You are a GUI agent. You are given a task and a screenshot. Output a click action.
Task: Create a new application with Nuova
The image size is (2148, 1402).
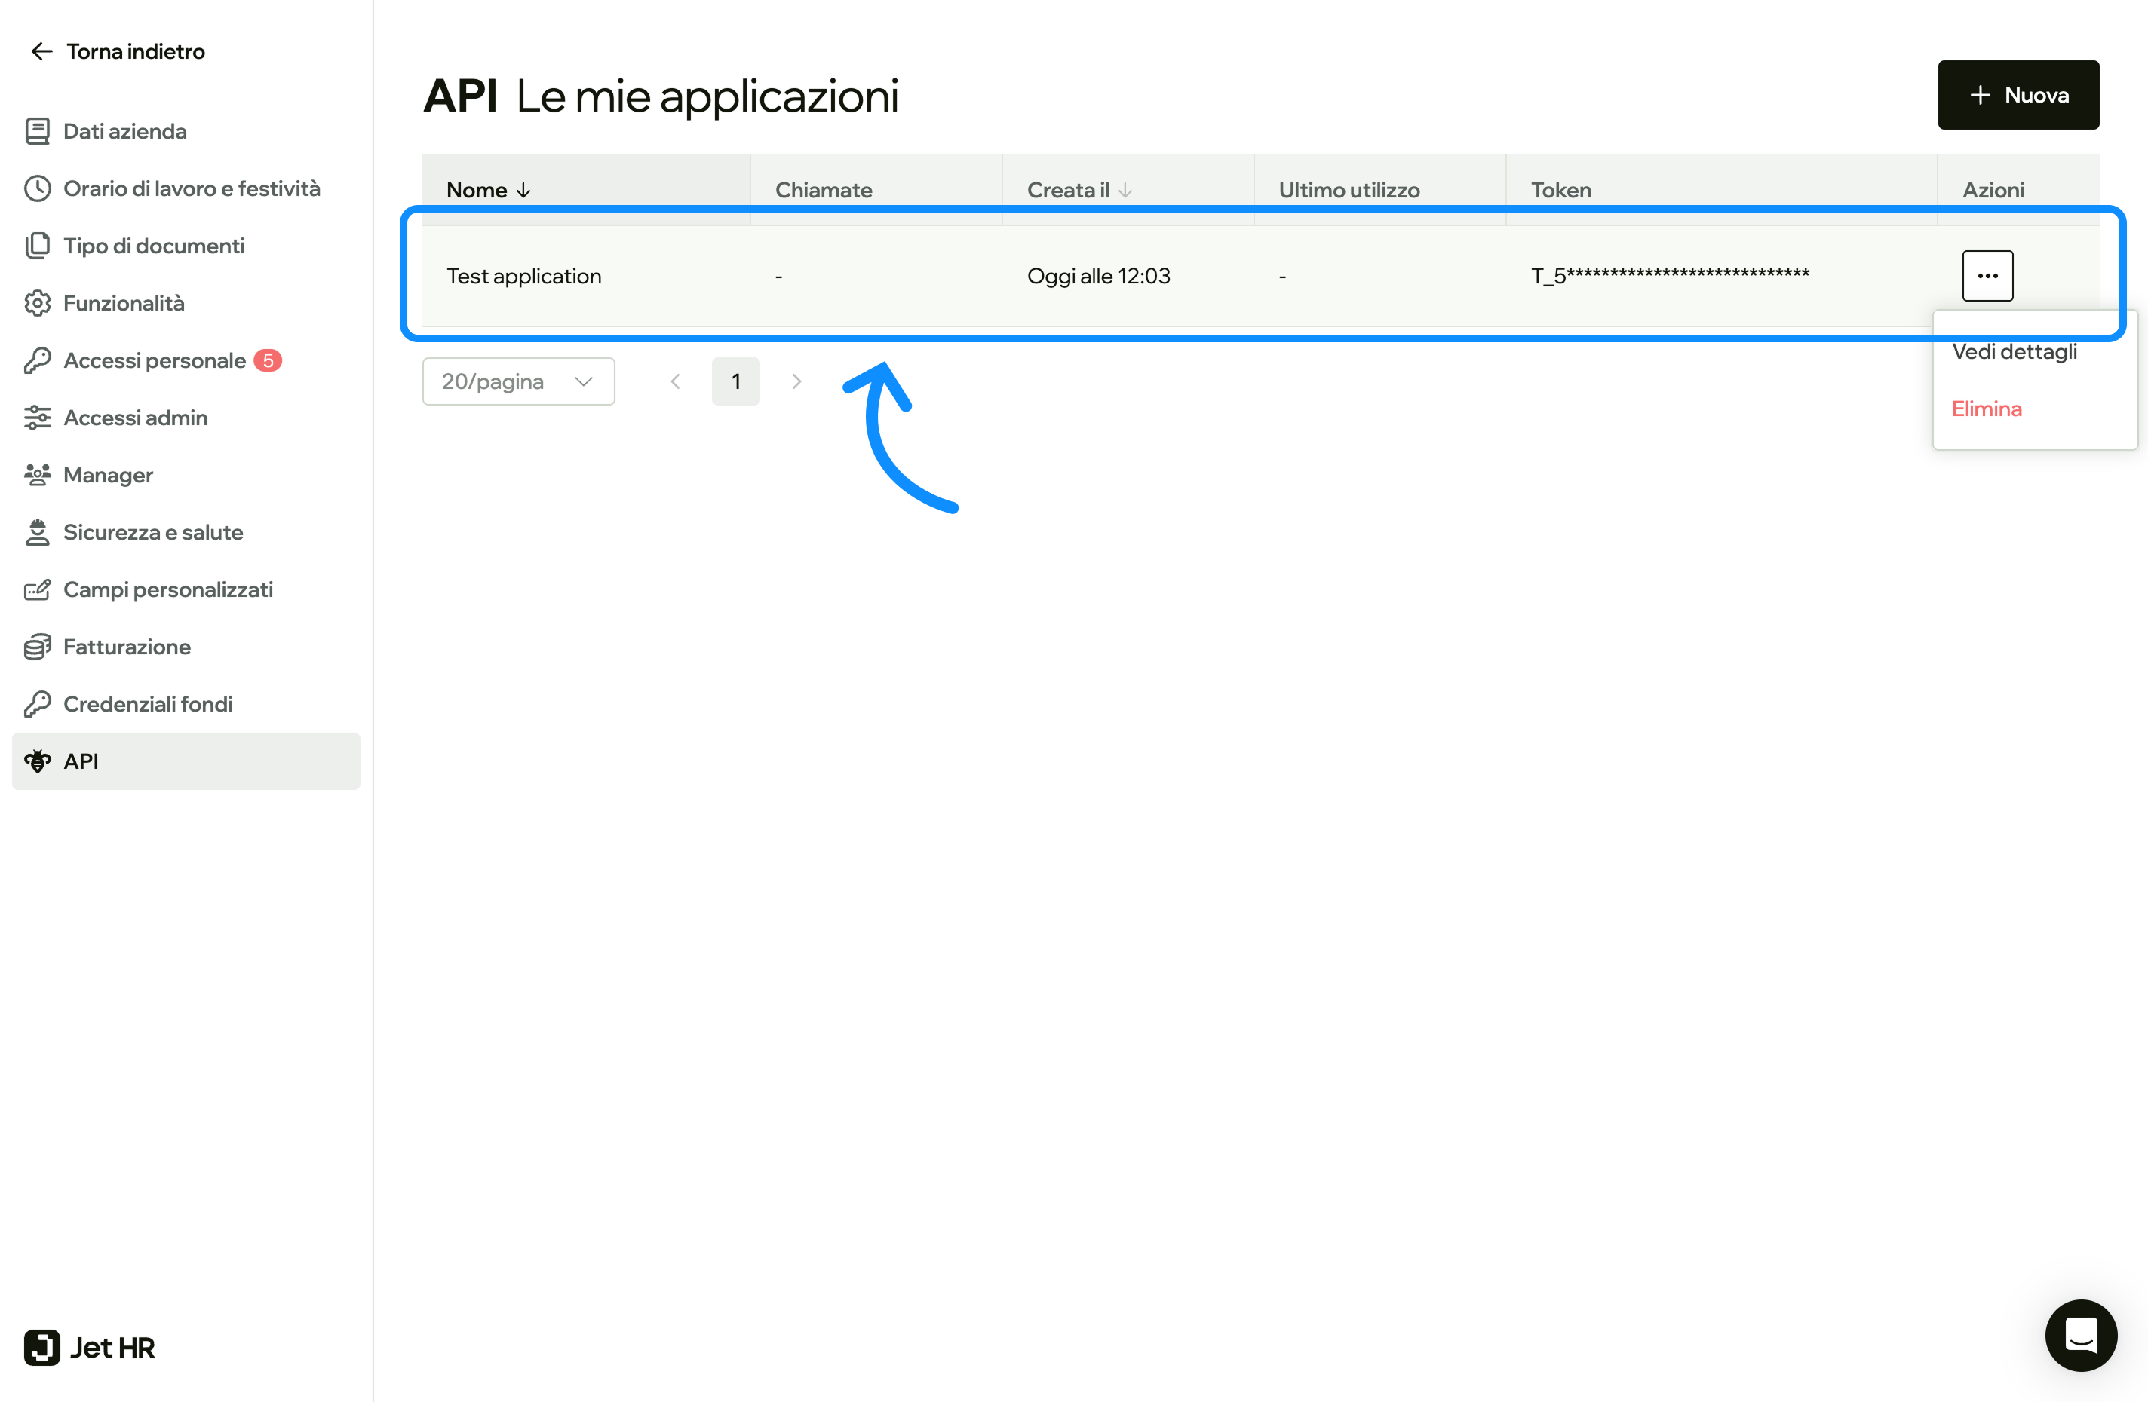click(x=2018, y=95)
